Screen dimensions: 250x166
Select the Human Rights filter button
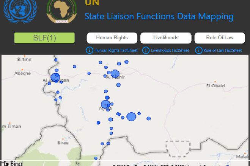tap(112, 38)
